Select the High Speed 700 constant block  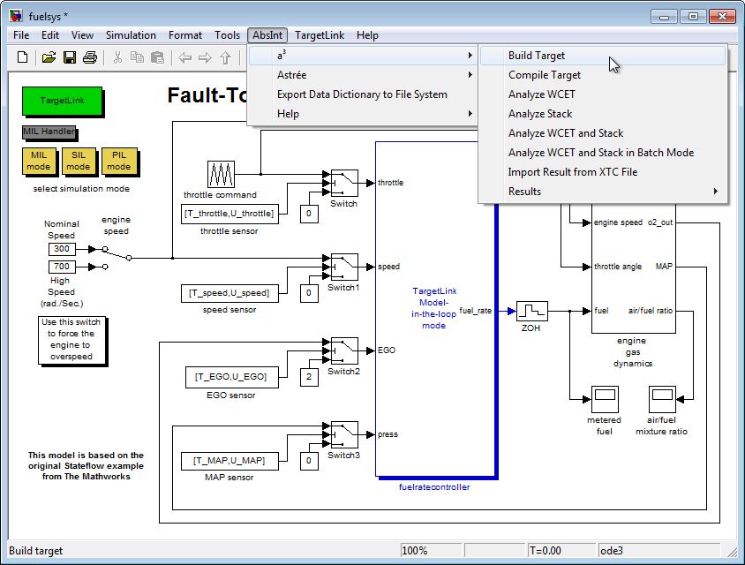pyautogui.click(x=62, y=267)
